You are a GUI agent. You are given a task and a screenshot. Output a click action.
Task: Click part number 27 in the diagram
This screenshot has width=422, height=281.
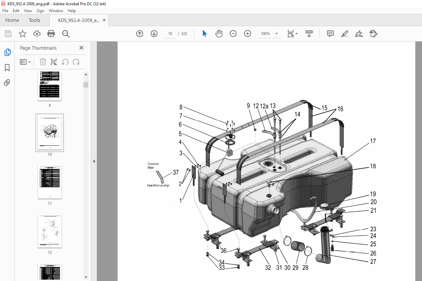(x=373, y=261)
